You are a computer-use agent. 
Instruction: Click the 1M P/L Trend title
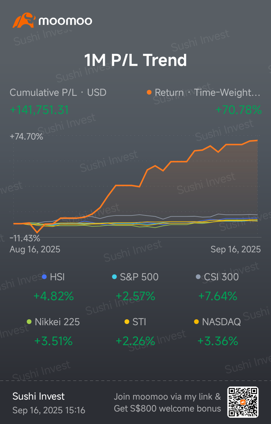135,60
